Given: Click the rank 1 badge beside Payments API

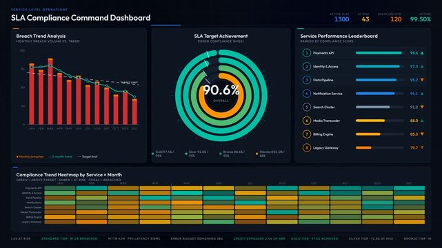Looking at the screenshot, I should [306, 53].
